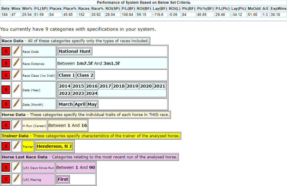Click the Date (Year) label cell

39,90
